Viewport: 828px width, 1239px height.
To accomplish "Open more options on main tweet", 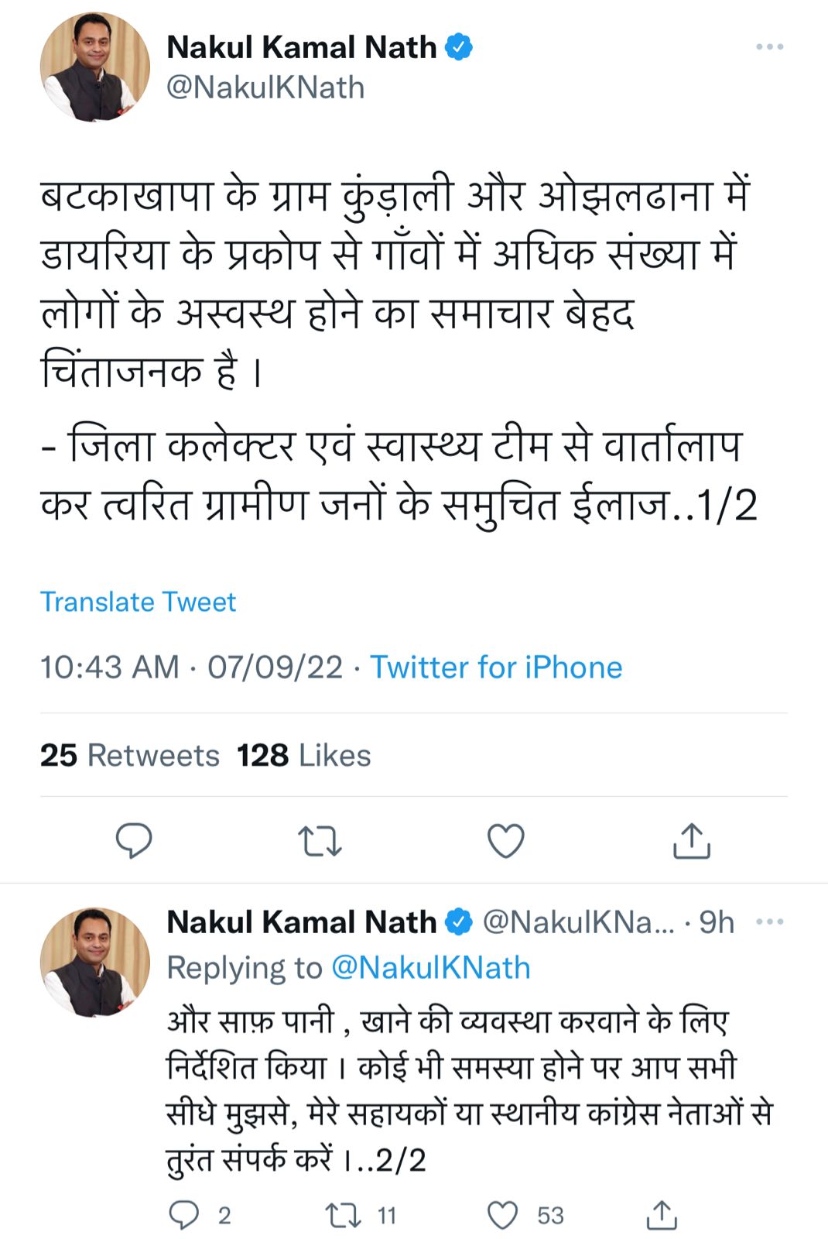I will 769,47.
